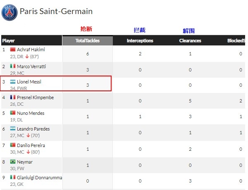Sort by Player column header

(x=32, y=40)
